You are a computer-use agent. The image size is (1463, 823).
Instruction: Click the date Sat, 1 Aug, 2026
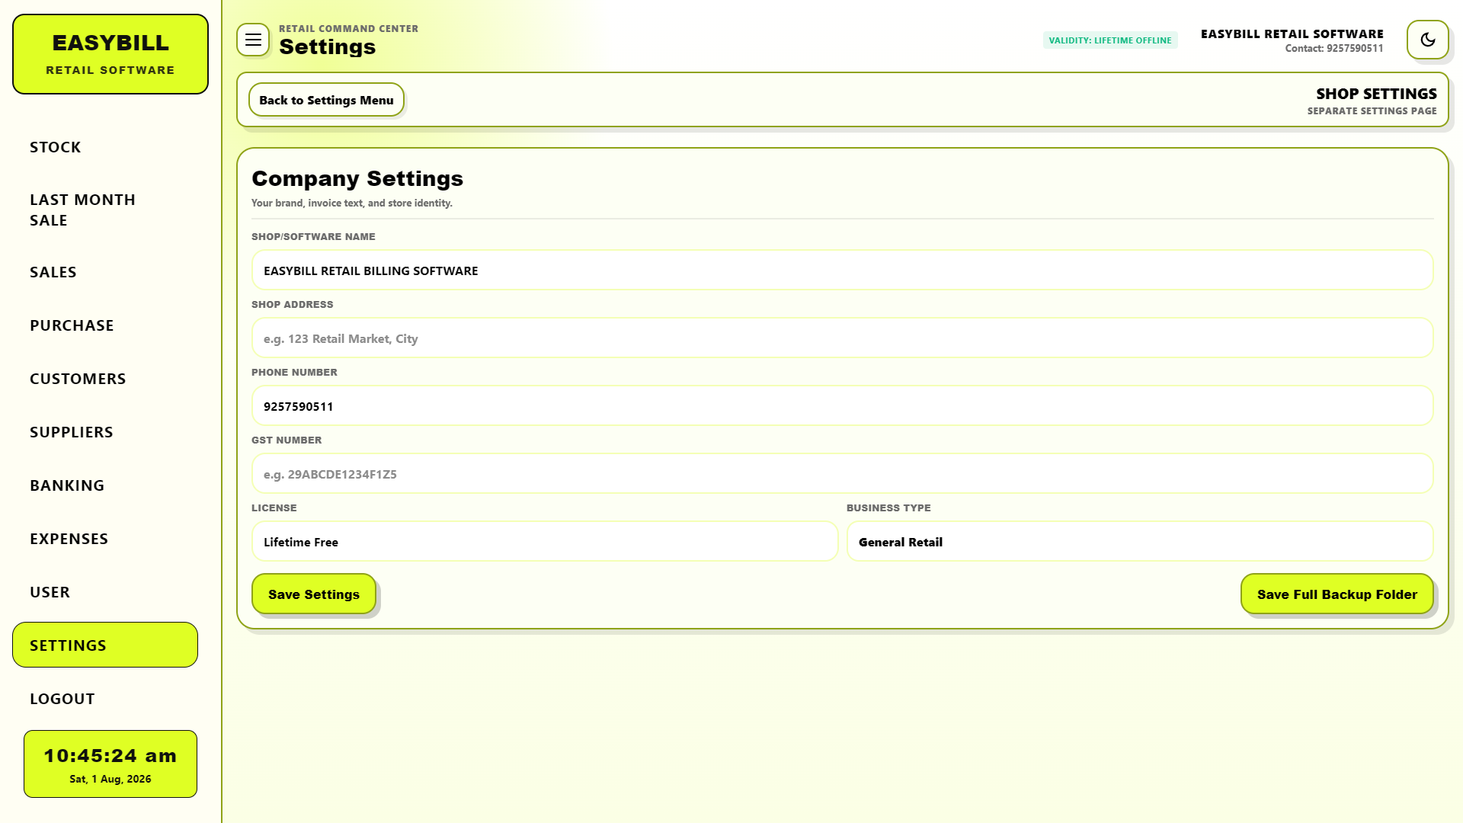(110, 779)
